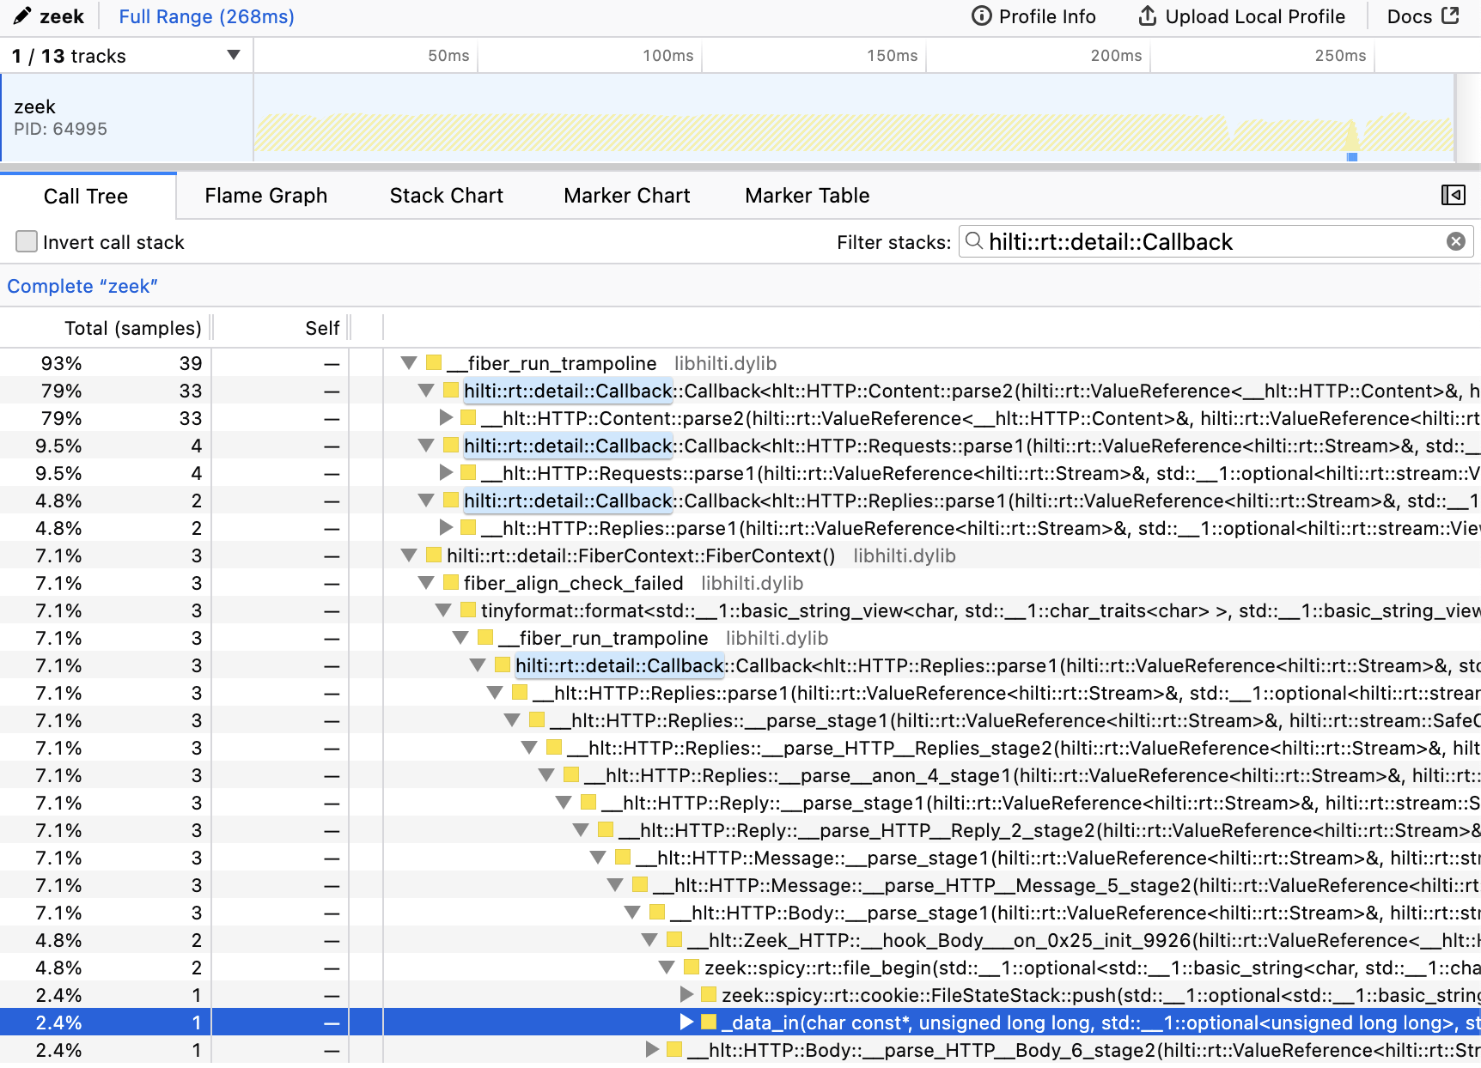Switch to the Marker Chart tab

pyautogui.click(x=627, y=196)
